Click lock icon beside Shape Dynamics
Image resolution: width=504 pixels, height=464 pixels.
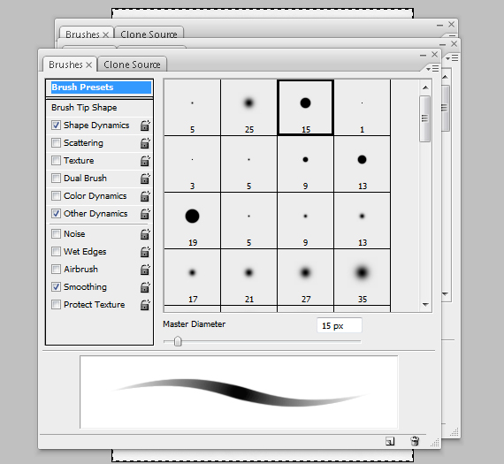(145, 126)
